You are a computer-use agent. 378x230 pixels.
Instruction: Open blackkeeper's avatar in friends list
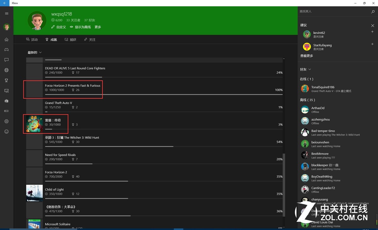pos(305,167)
